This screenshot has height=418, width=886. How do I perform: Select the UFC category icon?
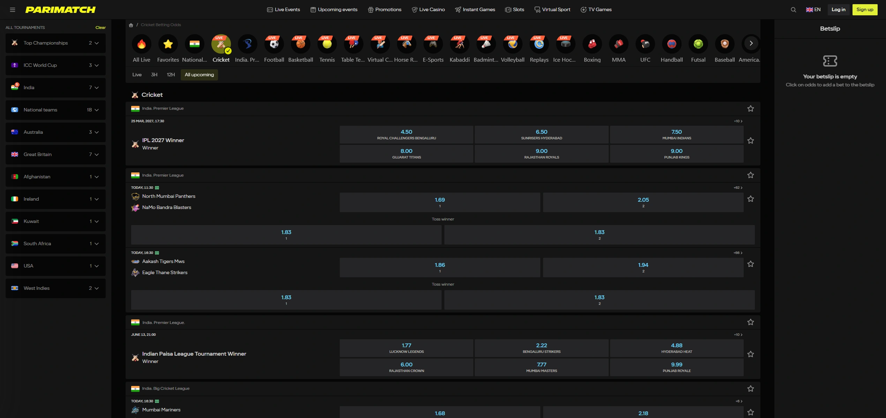tap(645, 44)
